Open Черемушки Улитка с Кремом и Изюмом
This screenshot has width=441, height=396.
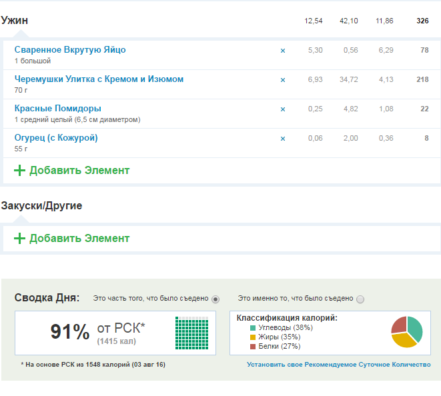click(x=99, y=79)
